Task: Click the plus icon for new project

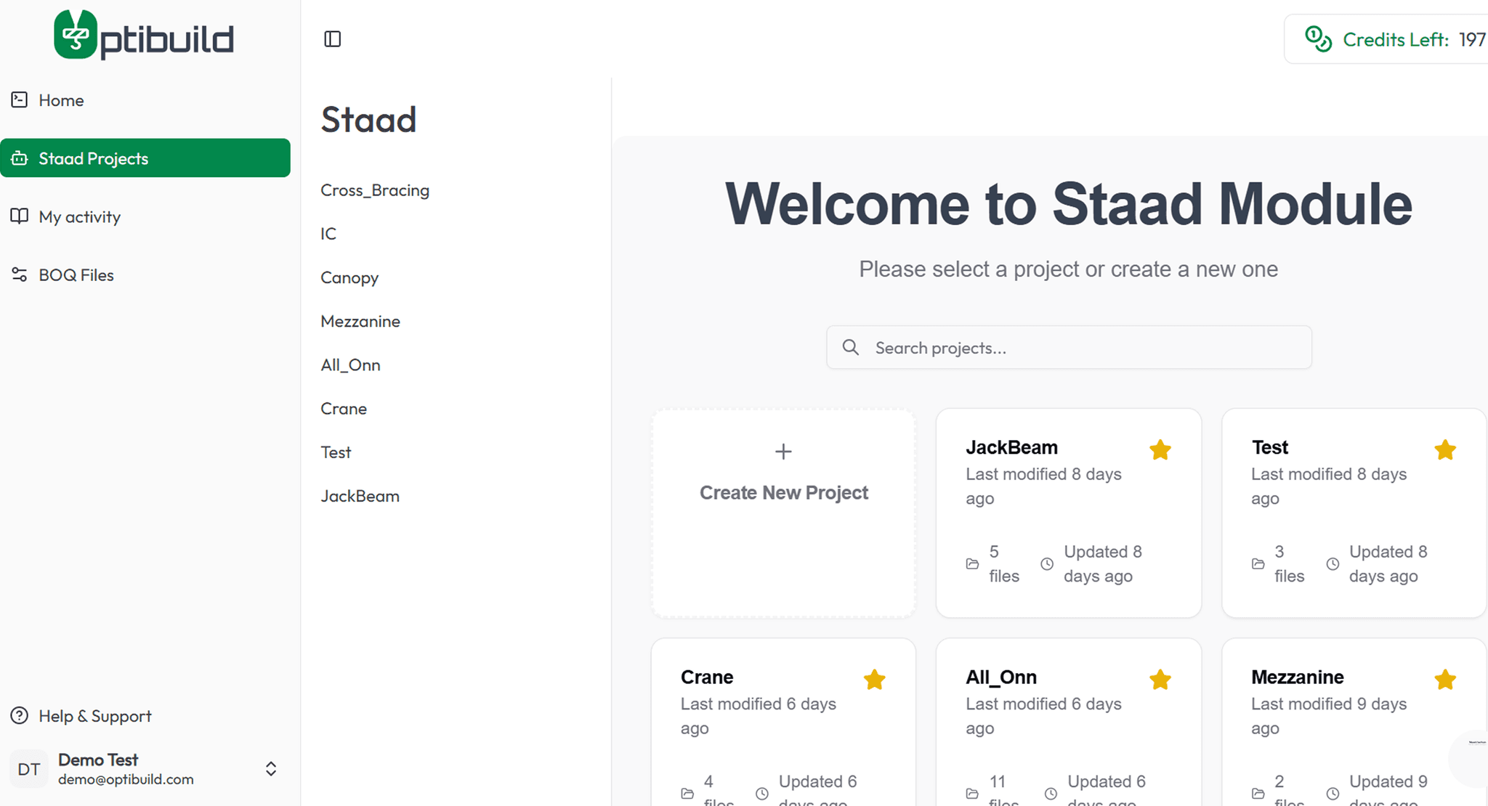Action: 783,452
